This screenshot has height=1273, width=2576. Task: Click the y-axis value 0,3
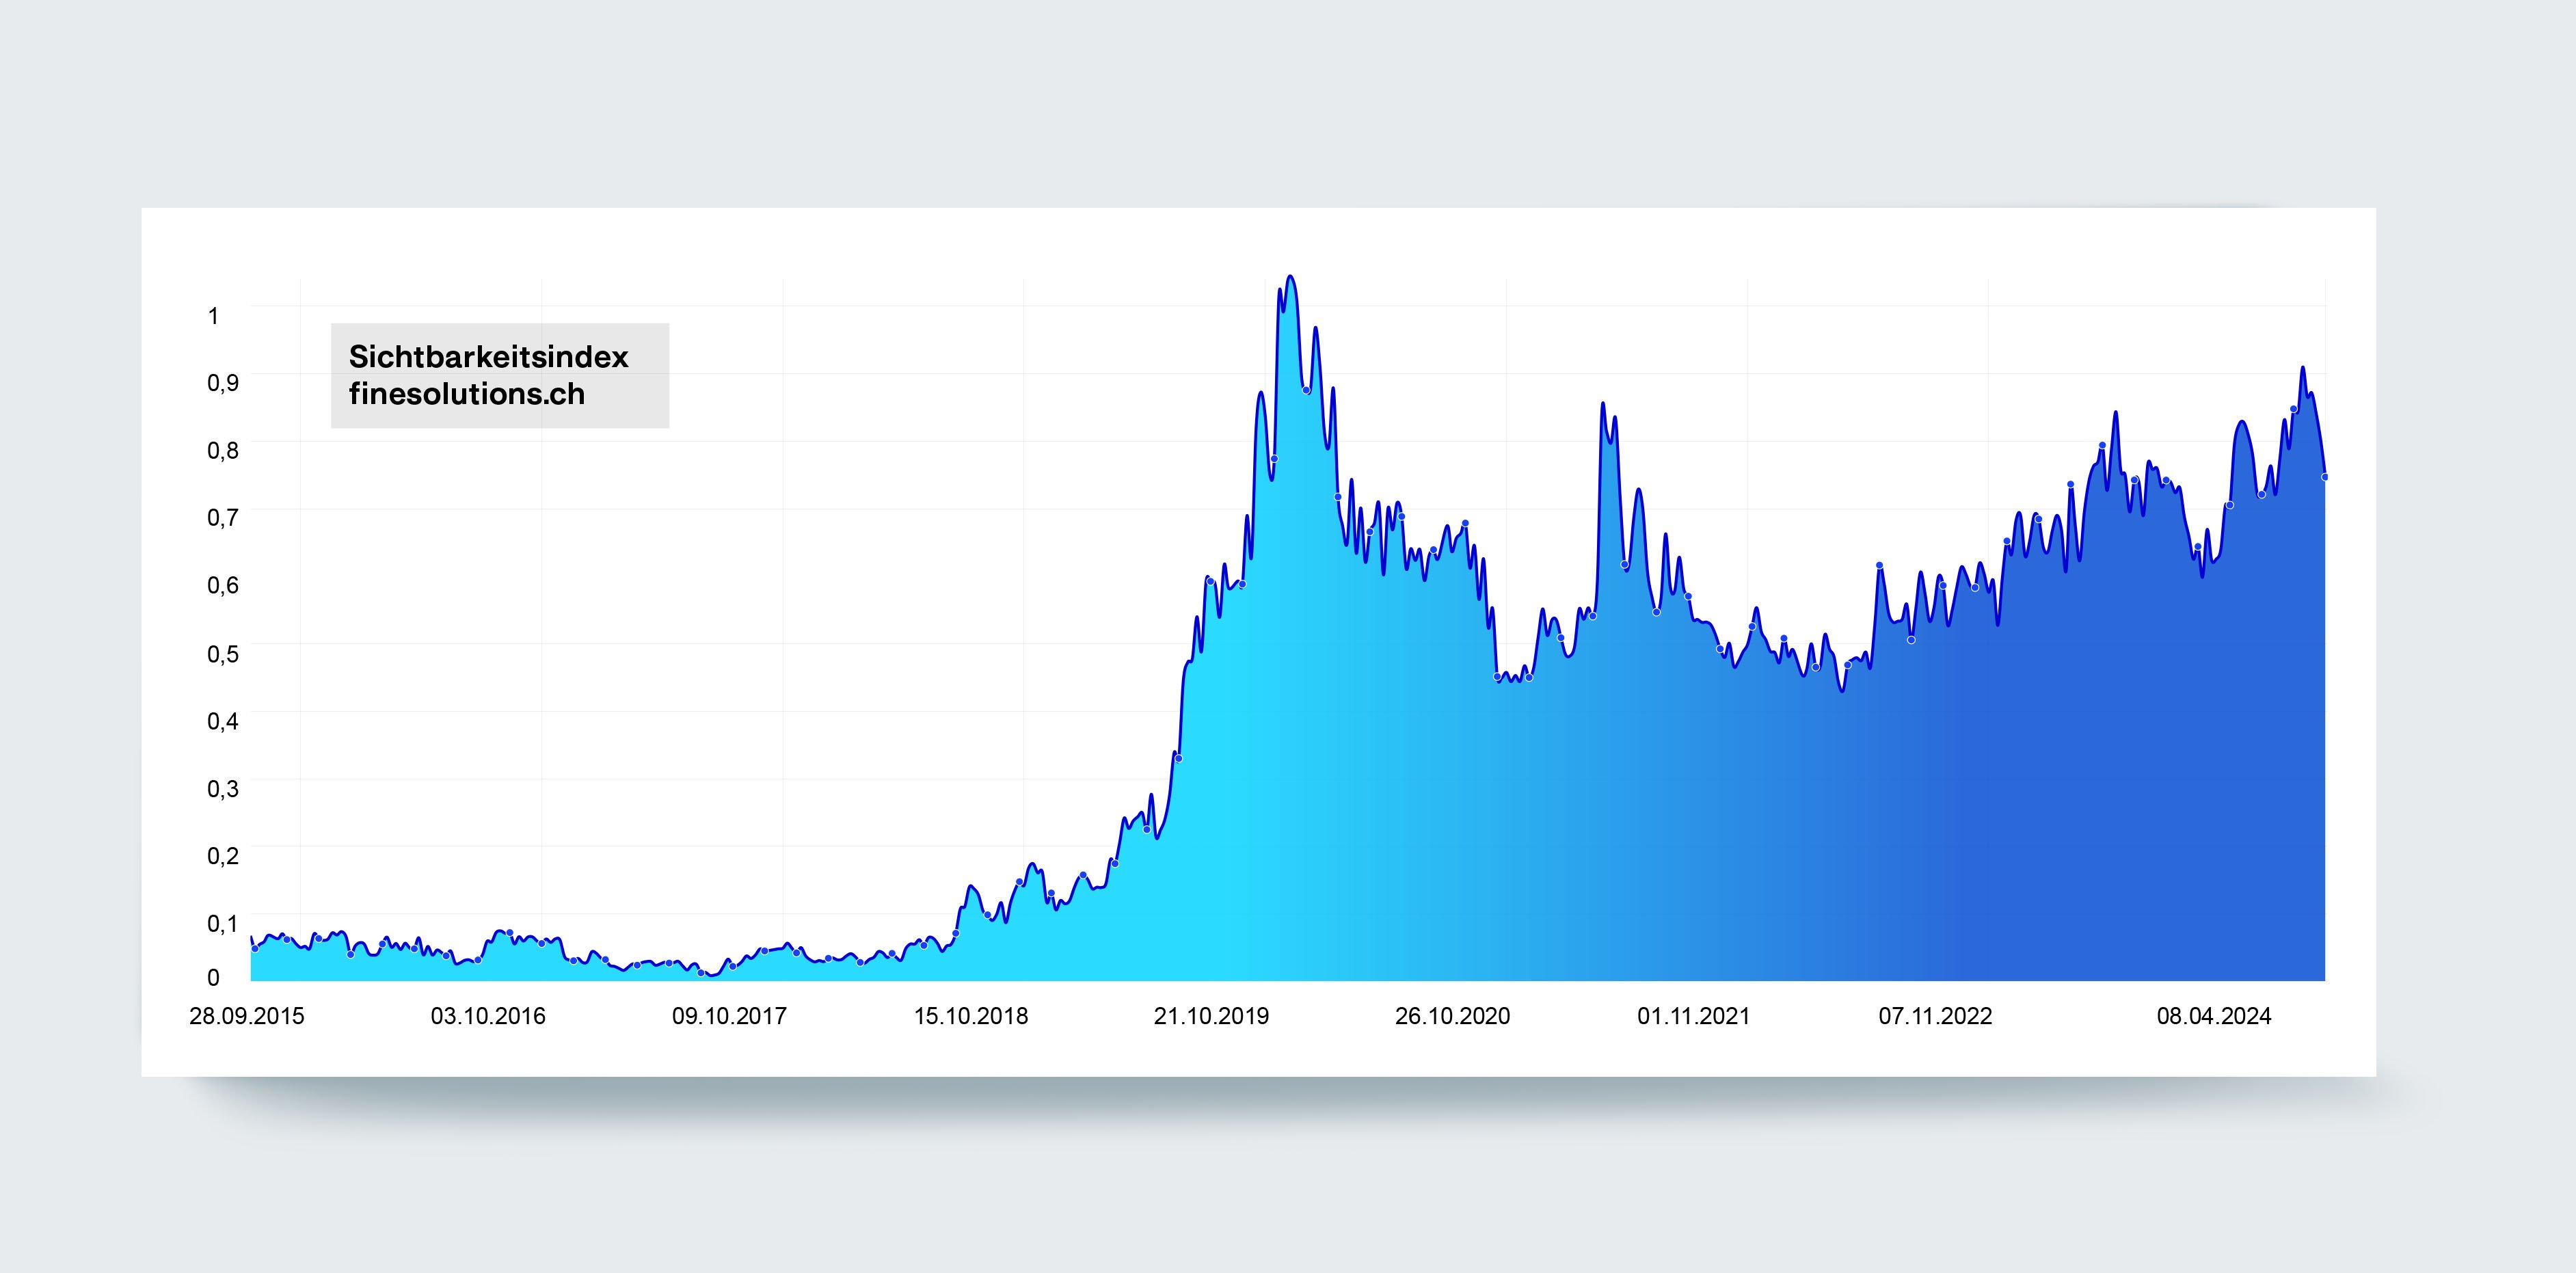pyautogui.click(x=223, y=789)
